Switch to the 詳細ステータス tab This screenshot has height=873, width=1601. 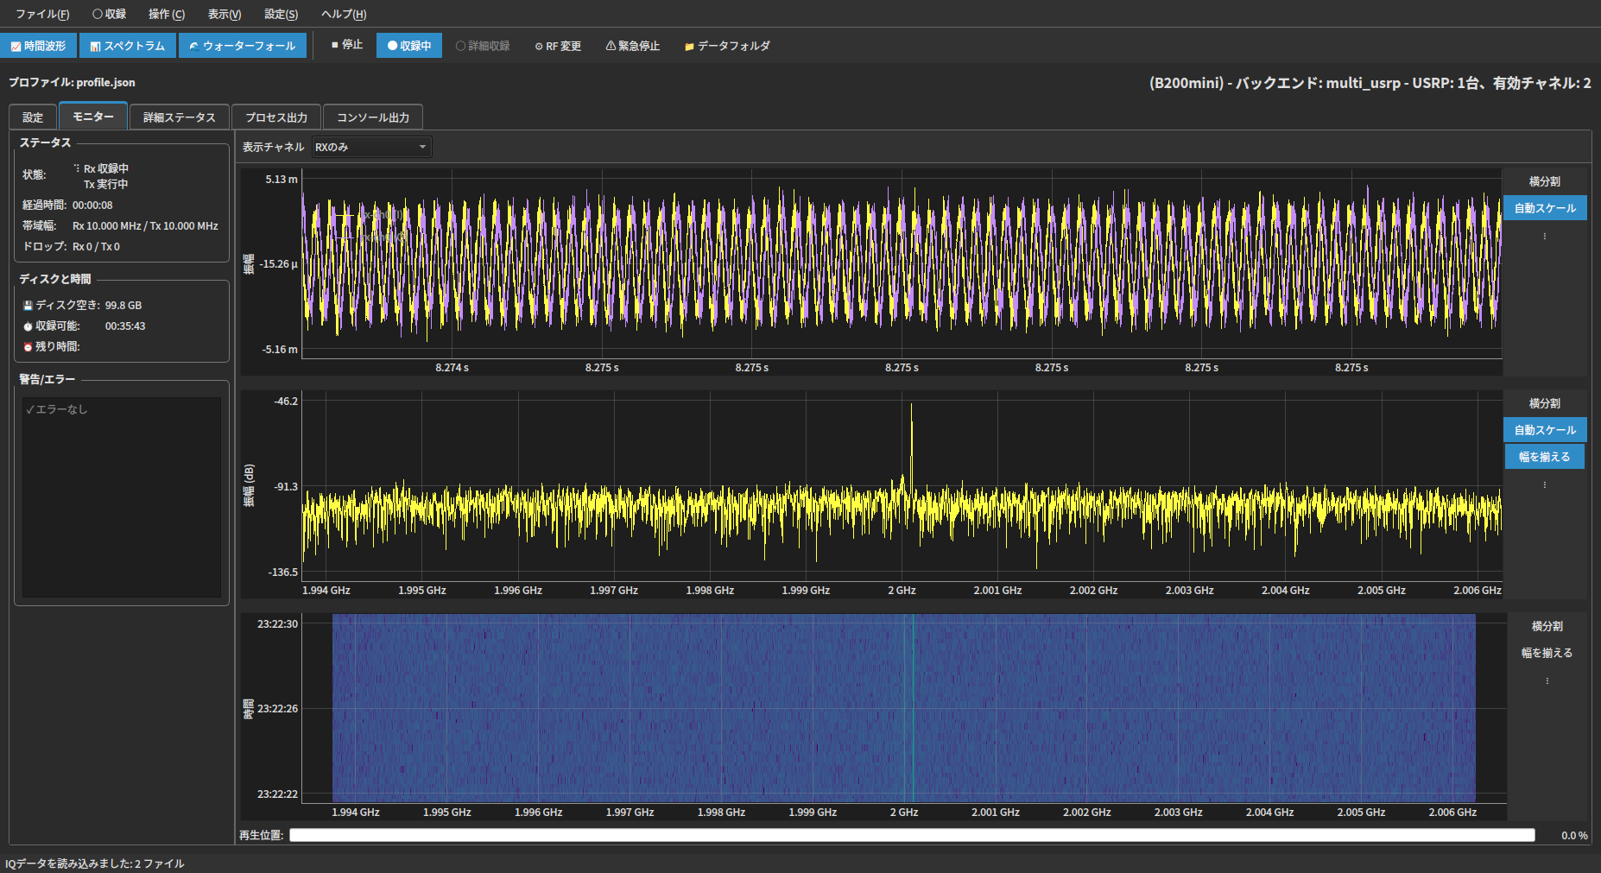(x=180, y=117)
